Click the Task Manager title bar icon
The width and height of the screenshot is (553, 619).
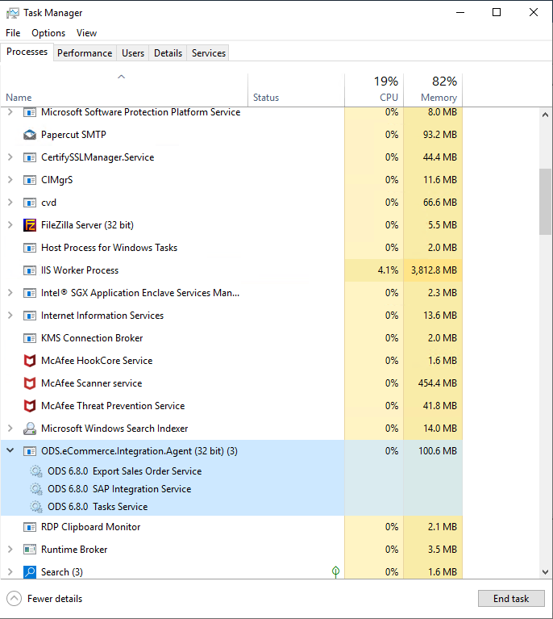(13, 13)
